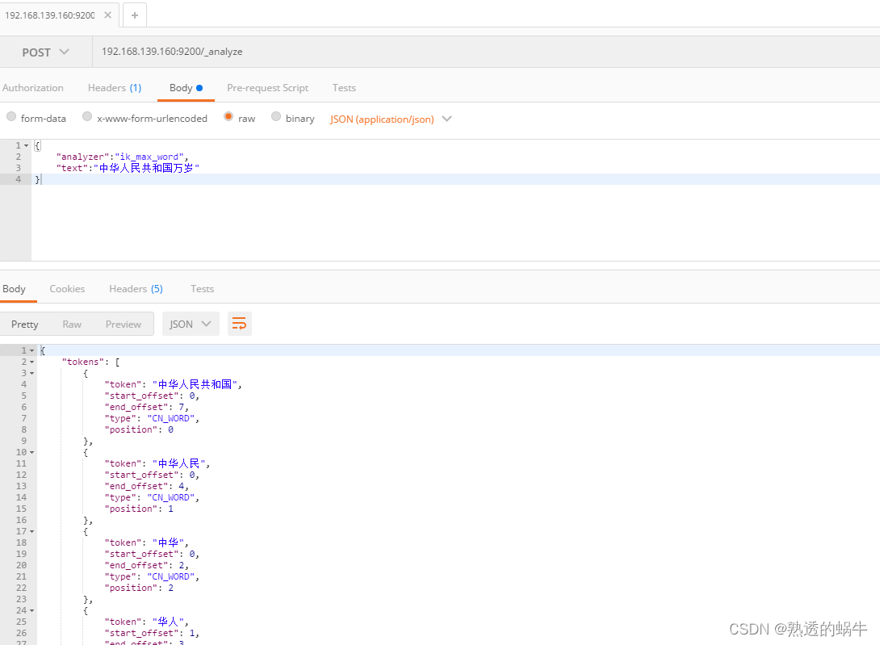Open the response Headers (5) tab
The image size is (880, 645).
136,288
